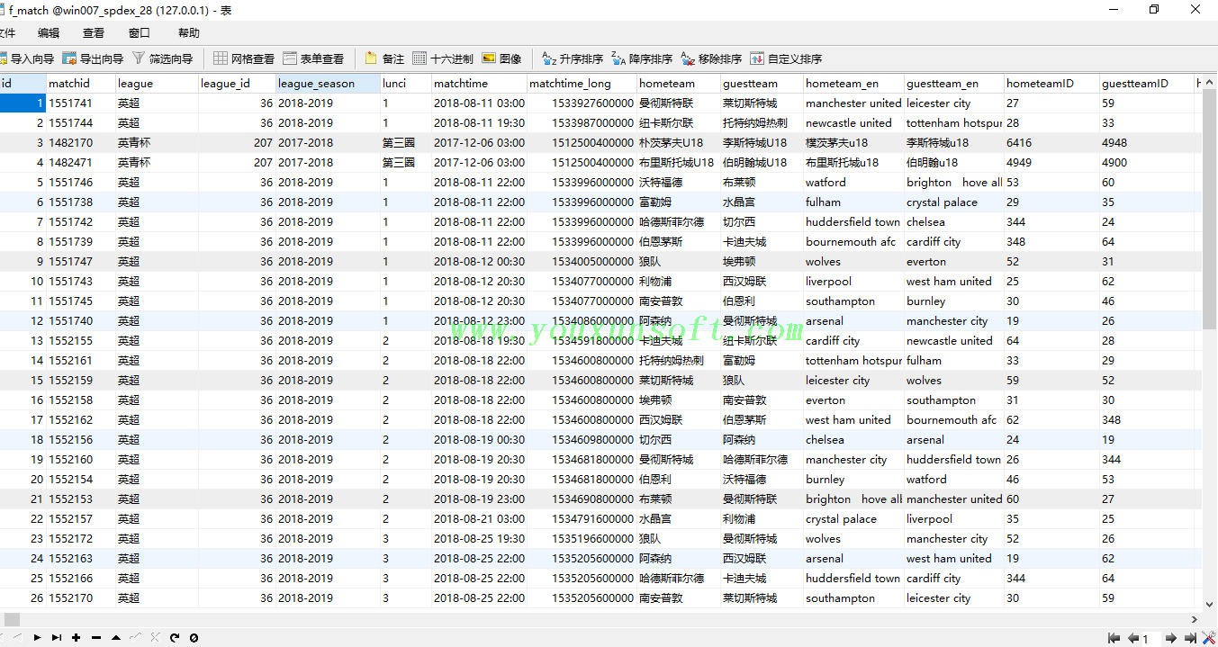Switch to 表单查看 form view
Screen dimensions: 1218x647
click(x=313, y=58)
